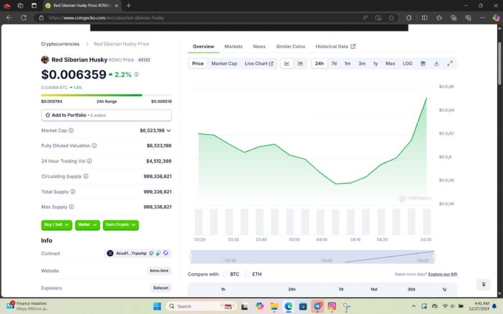Open the Edge favorites list
The width and height of the screenshot is (503, 314).
439,18
